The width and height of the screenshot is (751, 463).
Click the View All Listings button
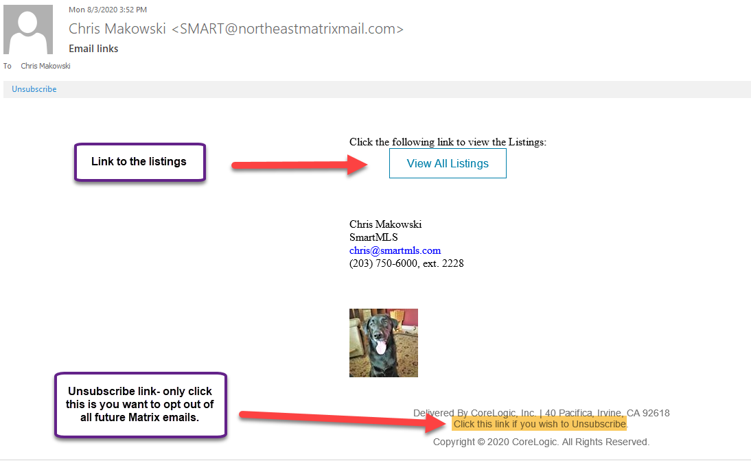point(448,163)
